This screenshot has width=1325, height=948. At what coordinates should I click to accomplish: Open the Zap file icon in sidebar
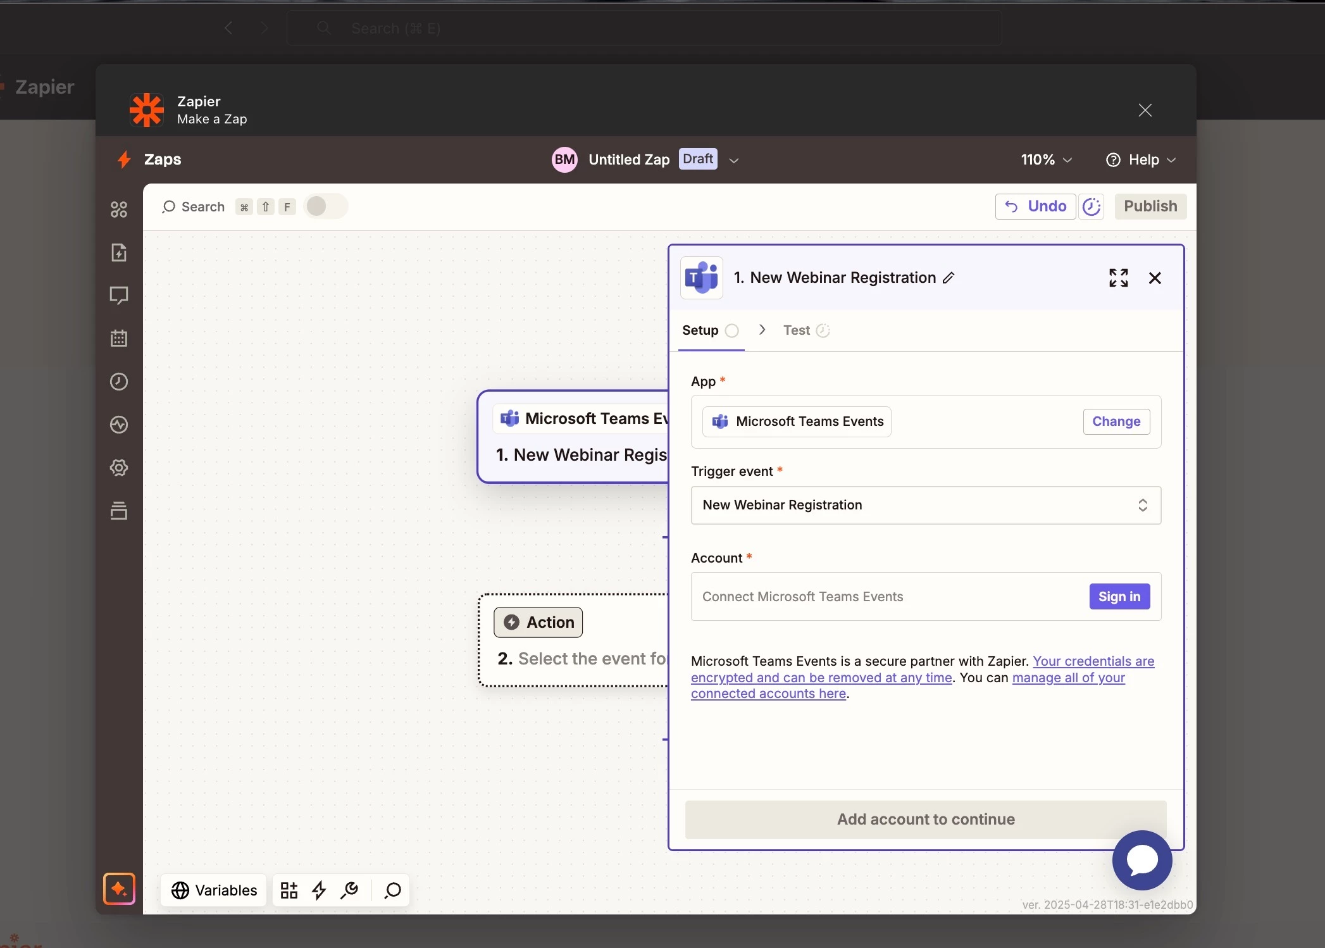pos(119,253)
